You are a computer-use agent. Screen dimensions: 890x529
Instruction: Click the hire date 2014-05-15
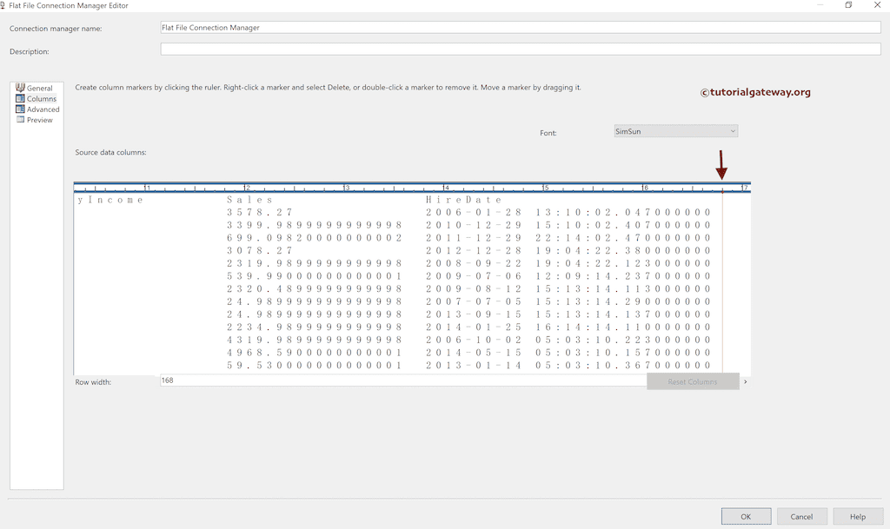[x=474, y=353]
